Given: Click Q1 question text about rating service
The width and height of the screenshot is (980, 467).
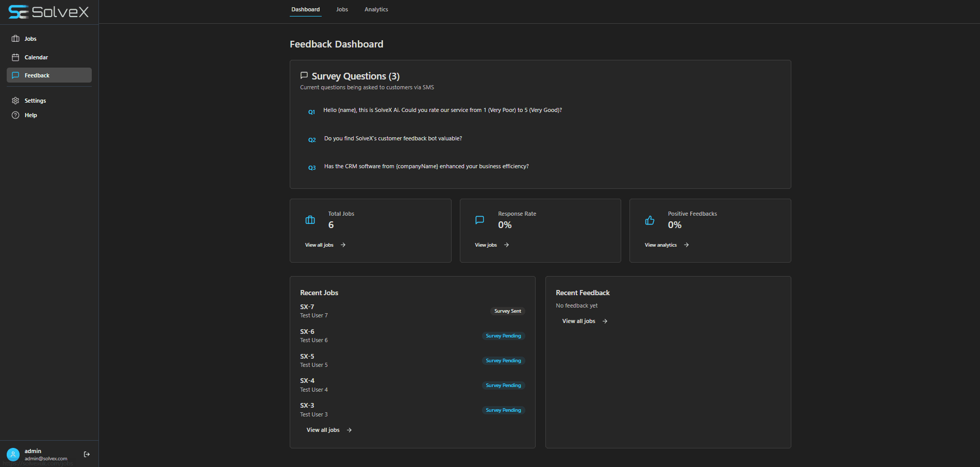Looking at the screenshot, I should click(x=442, y=110).
